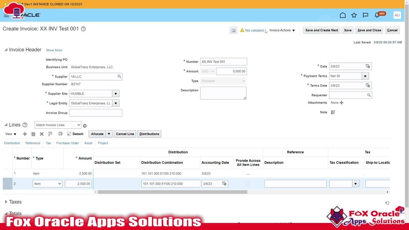Click the Cancel Line button

tap(125, 134)
